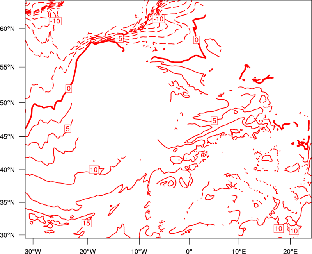Click the 10°E longitude axis label

(x=239, y=251)
